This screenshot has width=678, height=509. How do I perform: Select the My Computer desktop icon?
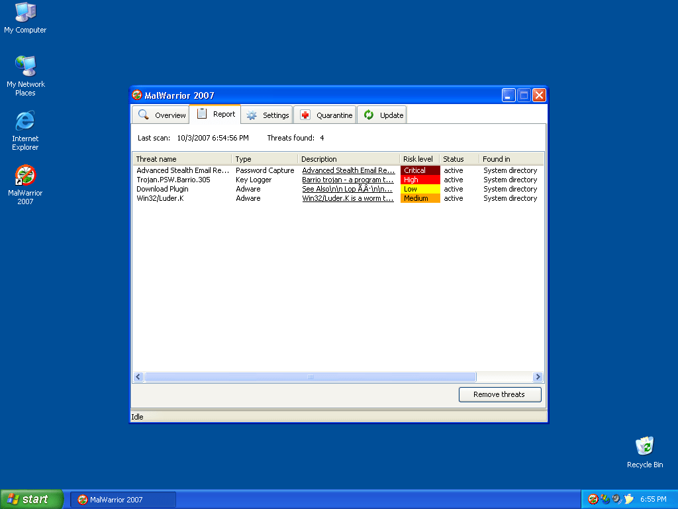pos(25,13)
